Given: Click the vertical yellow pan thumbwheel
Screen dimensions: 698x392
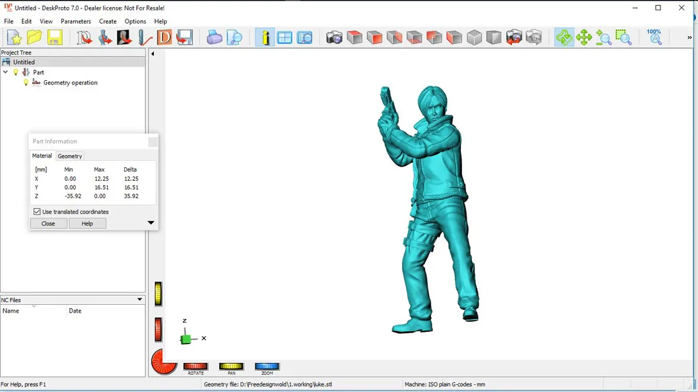Looking at the screenshot, I should coord(158,294).
